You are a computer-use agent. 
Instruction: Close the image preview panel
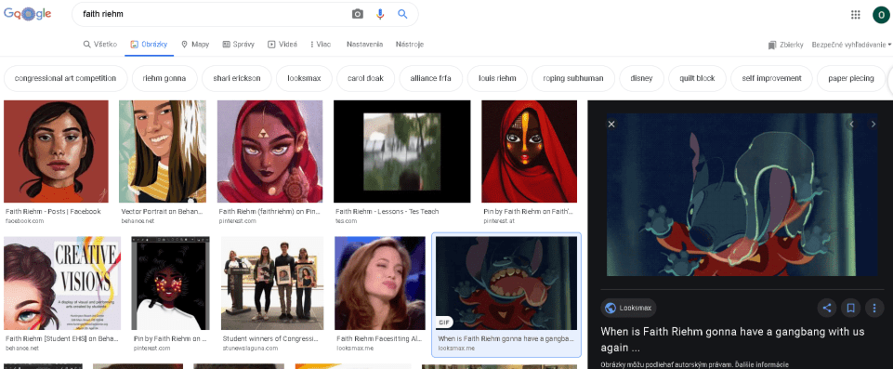point(611,125)
